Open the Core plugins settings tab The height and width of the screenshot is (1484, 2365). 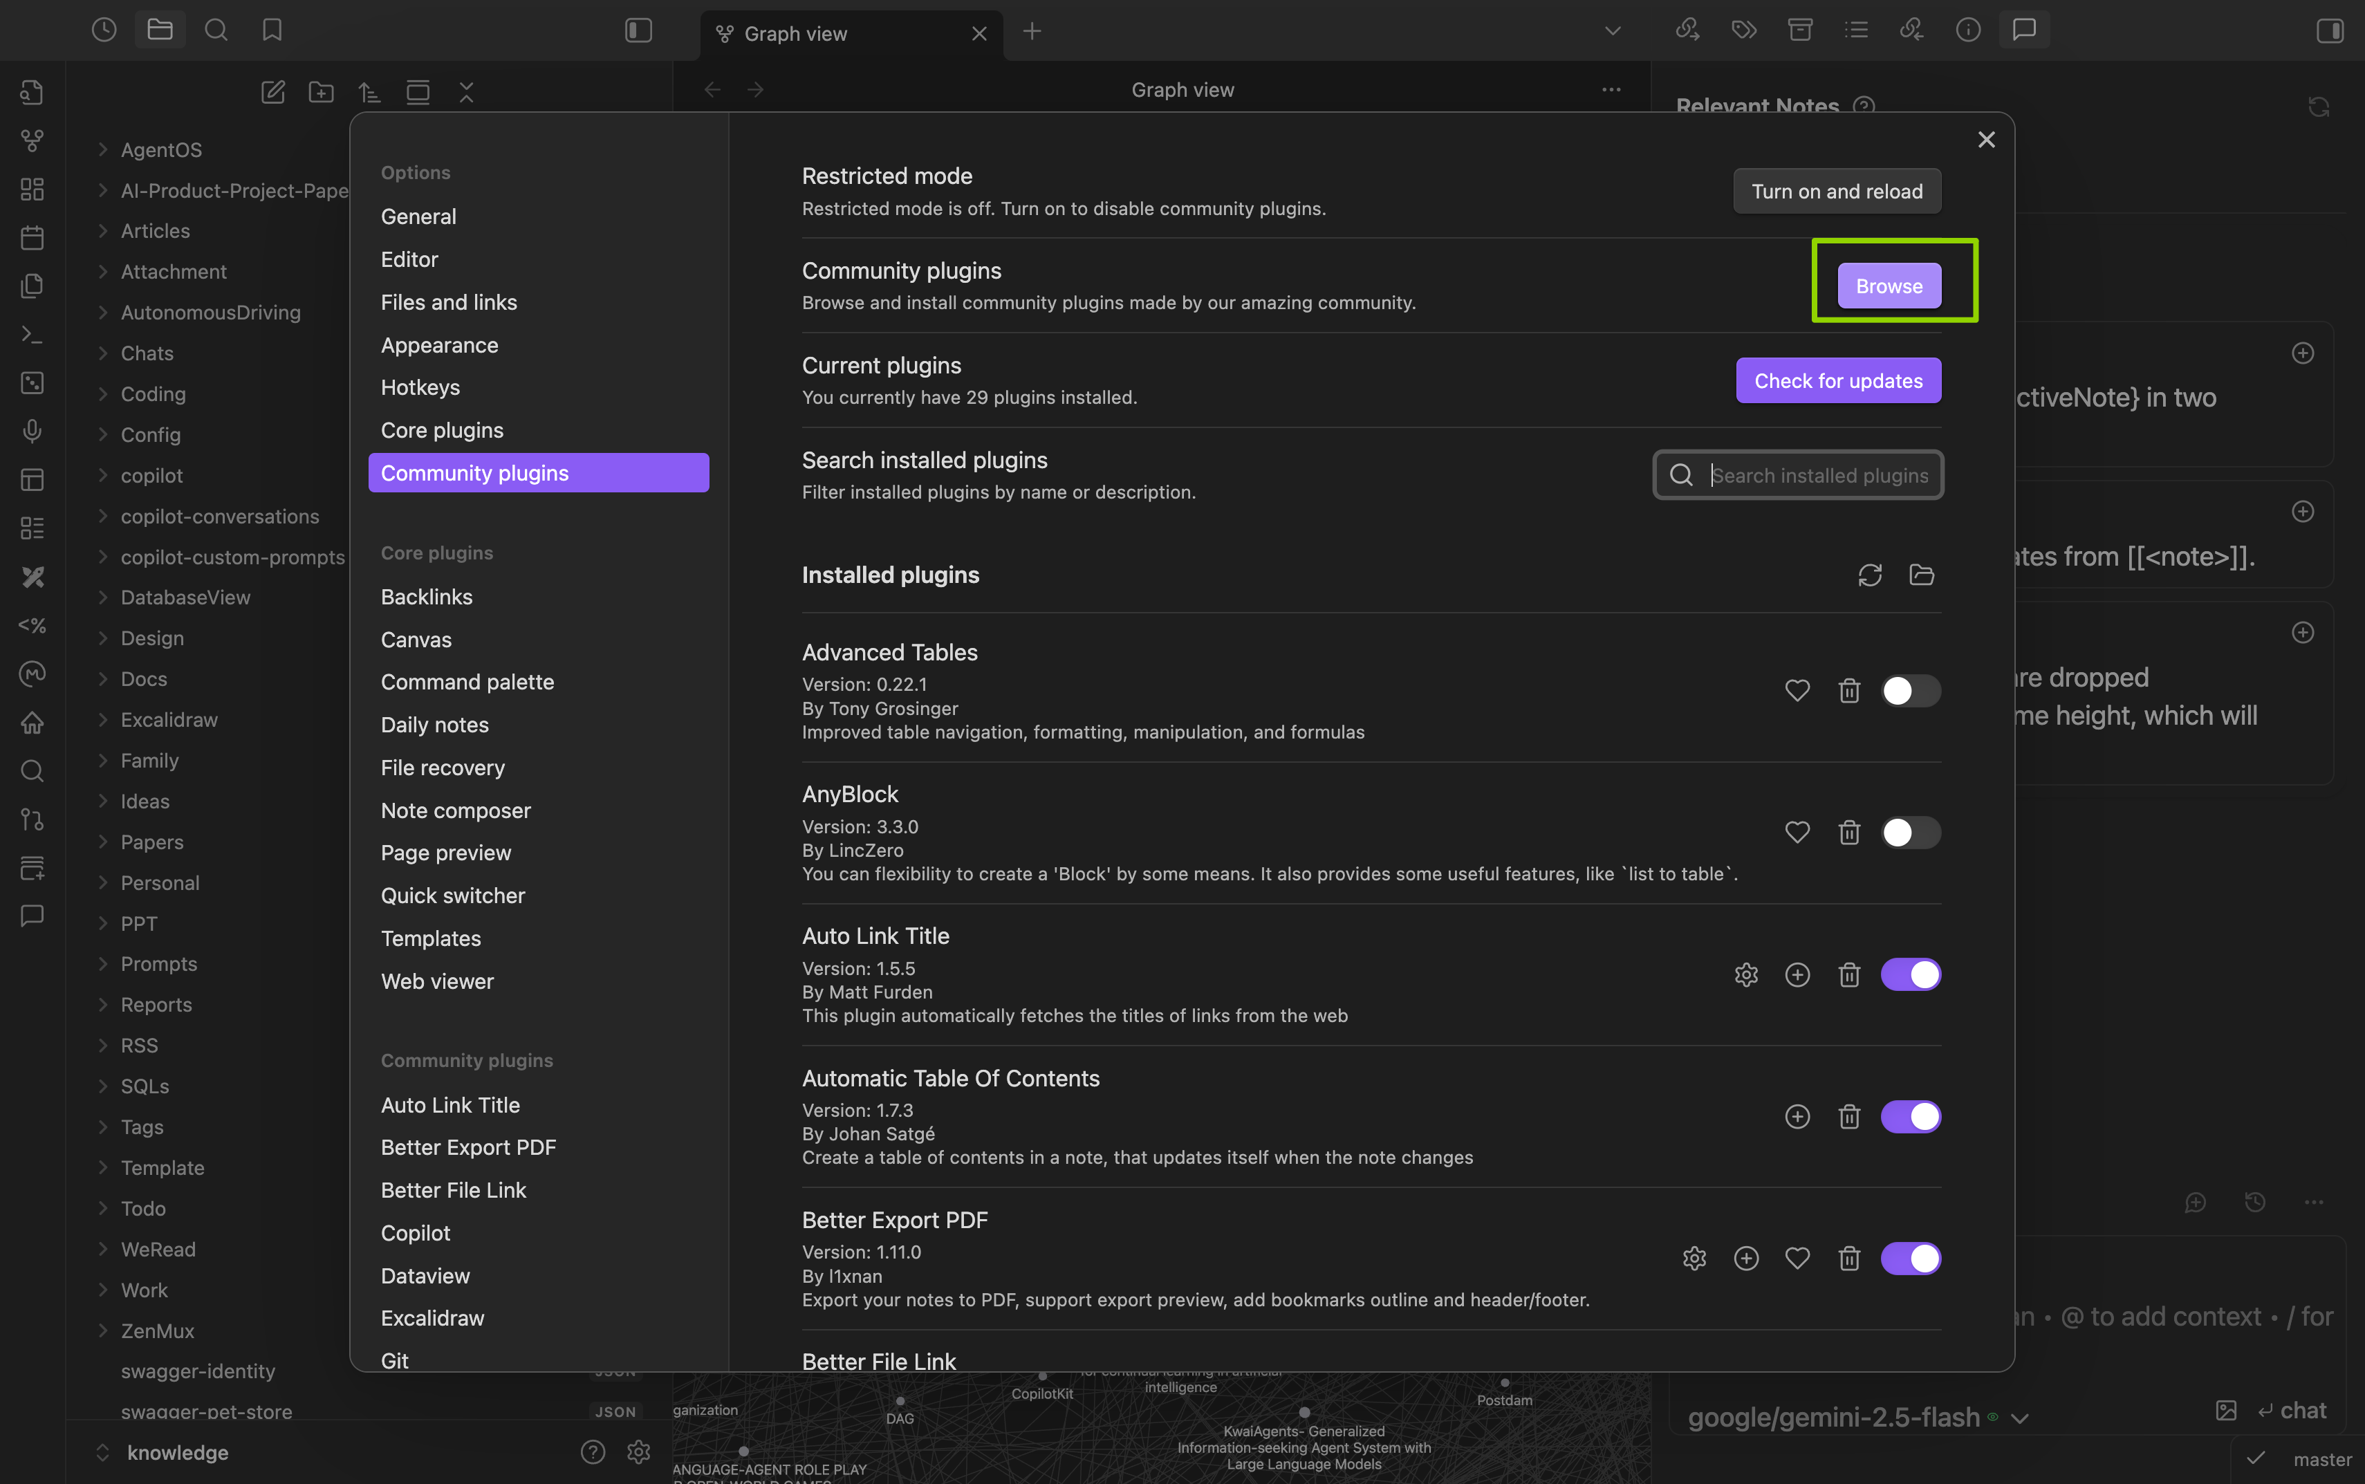(x=539, y=430)
